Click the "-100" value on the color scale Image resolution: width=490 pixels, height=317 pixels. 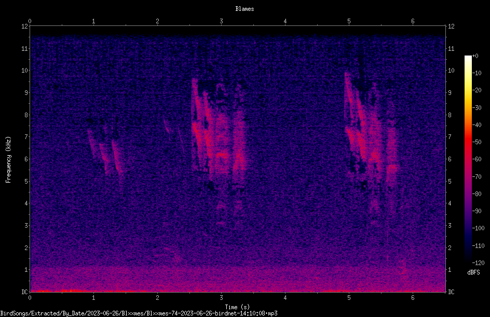[479, 228]
